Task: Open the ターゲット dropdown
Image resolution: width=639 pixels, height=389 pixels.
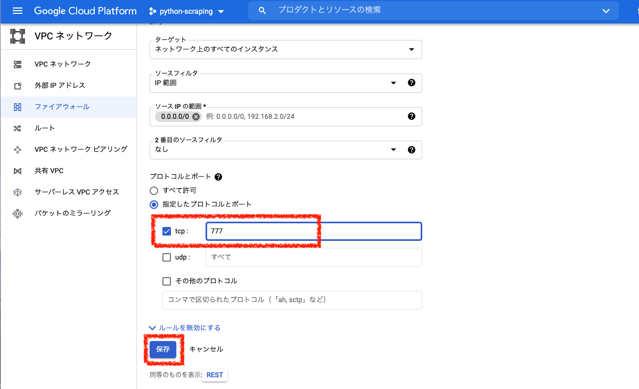Action: pos(411,49)
